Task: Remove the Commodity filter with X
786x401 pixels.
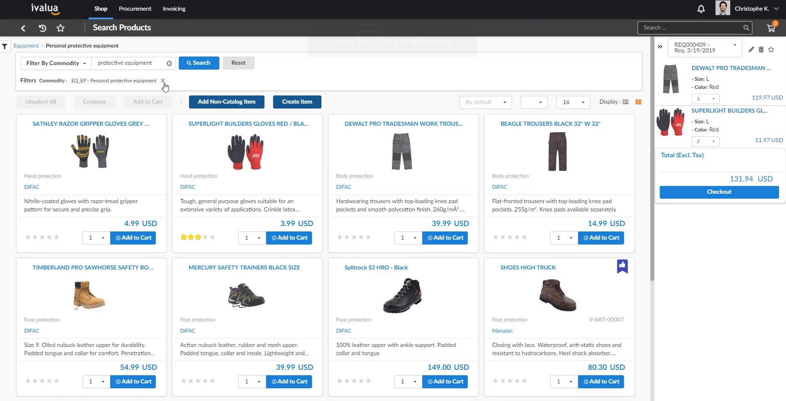Action: click(163, 80)
